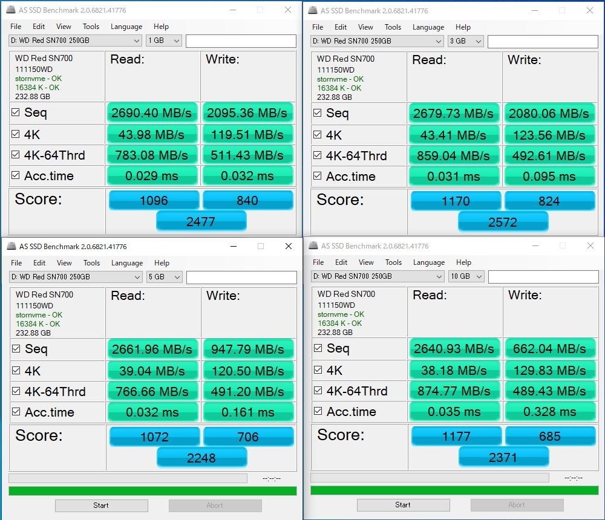The height and width of the screenshot is (520, 605).
Task: Click the app icon in the 5 GB window title bar
Action: pos(12,246)
